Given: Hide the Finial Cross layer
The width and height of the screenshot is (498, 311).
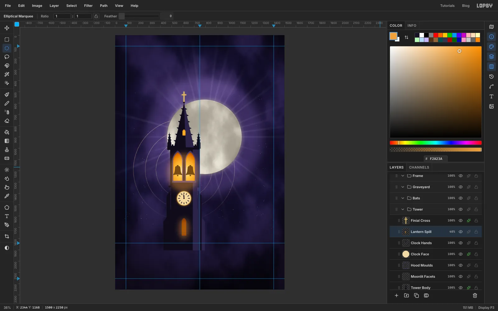Looking at the screenshot, I should click(x=461, y=220).
